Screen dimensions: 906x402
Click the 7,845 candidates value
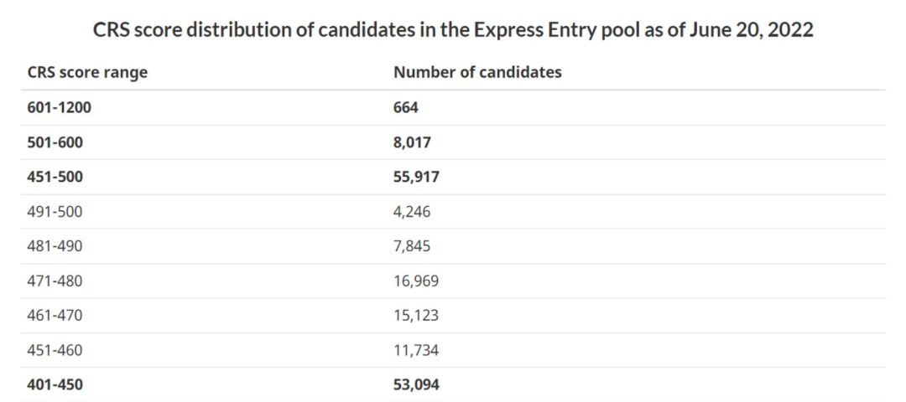coord(412,246)
